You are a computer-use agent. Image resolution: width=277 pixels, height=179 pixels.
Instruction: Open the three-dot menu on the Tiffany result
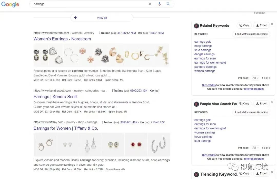102,122
